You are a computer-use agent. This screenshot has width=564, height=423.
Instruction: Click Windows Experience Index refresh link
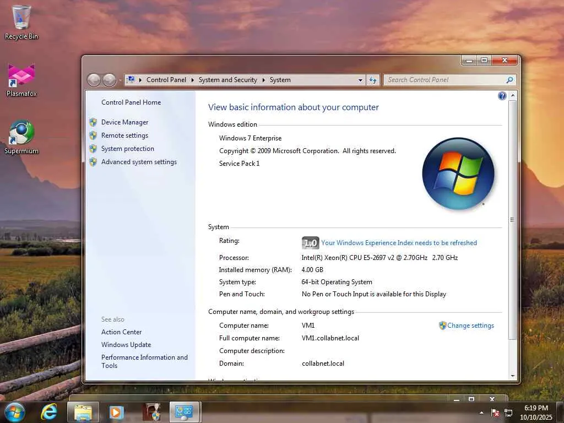(x=399, y=243)
